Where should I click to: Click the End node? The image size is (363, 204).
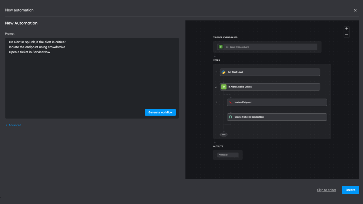[x=224, y=135]
